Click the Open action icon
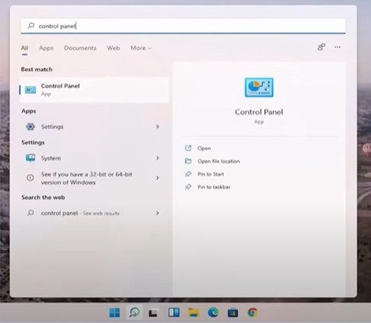The height and width of the screenshot is (323, 371). click(188, 148)
